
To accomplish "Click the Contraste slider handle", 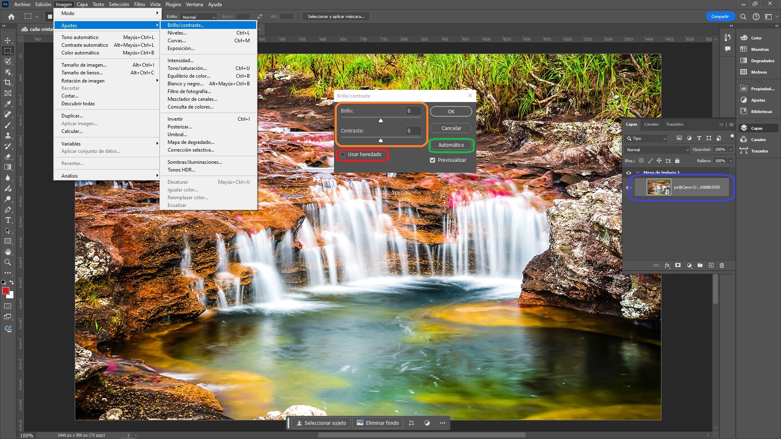I will 381,140.
